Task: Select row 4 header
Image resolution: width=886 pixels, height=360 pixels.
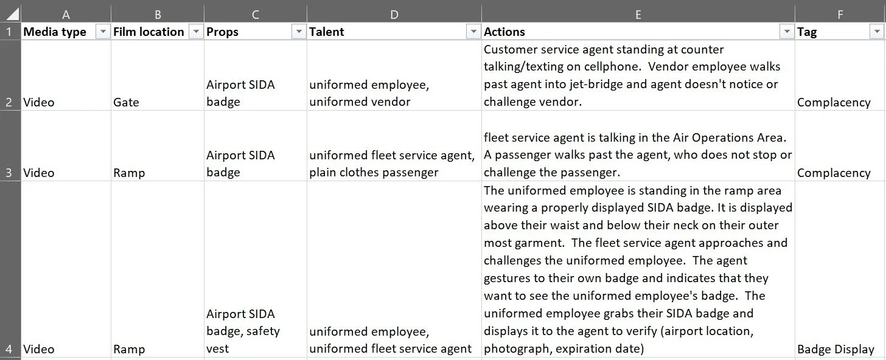Action: (x=10, y=269)
